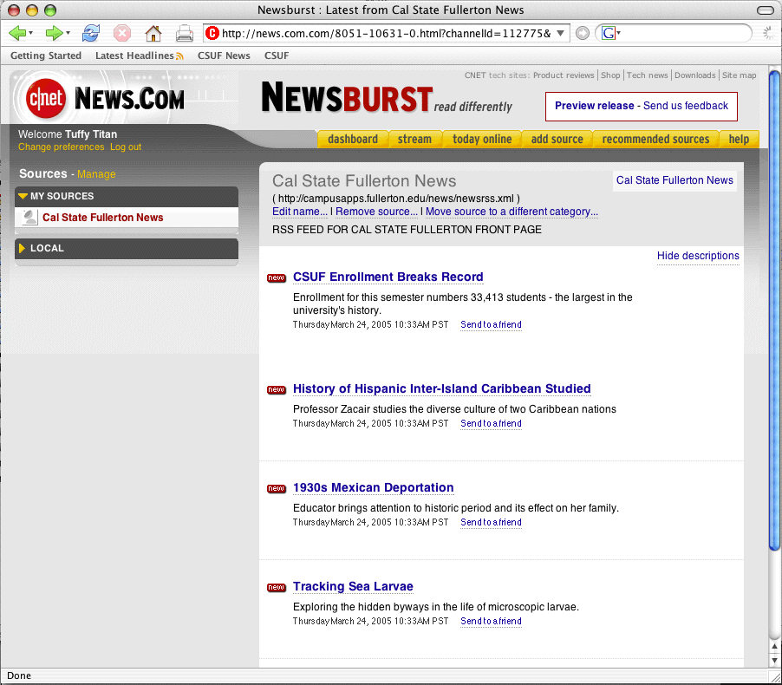
Task: Click Edit name... link
Action: pos(300,212)
